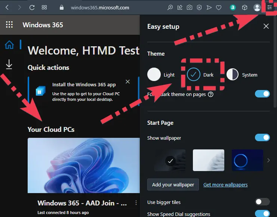Select the Light theme option

coord(161,74)
